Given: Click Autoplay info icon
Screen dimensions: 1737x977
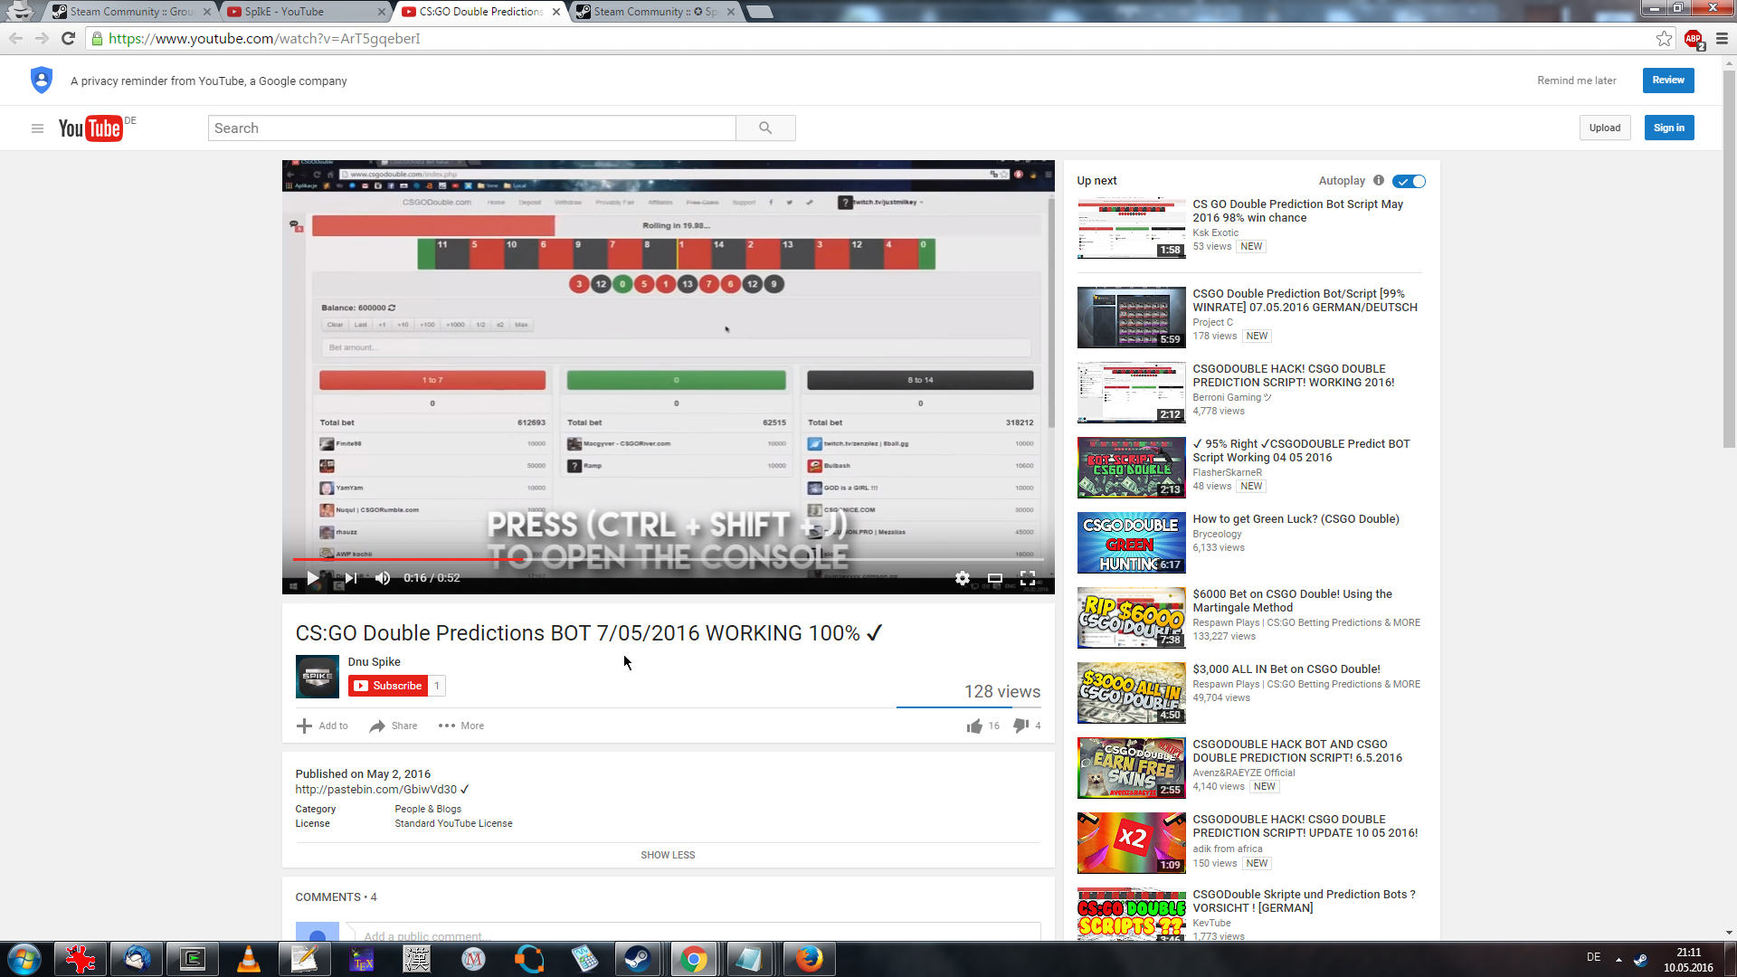Looking at the screenshot, I should 1379,180.
